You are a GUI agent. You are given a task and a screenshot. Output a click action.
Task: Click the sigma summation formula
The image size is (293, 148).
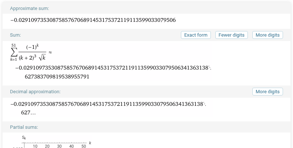(28, 52)
